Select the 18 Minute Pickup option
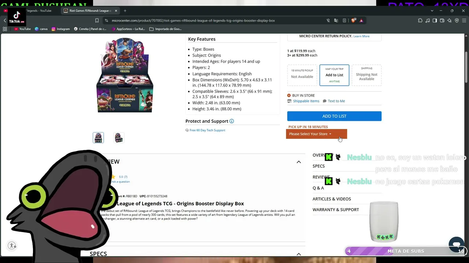Screen dimensions: 469x263 302,75
